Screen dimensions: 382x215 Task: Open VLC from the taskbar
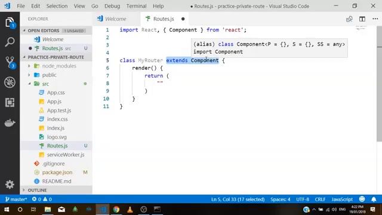tap(130, 210)
